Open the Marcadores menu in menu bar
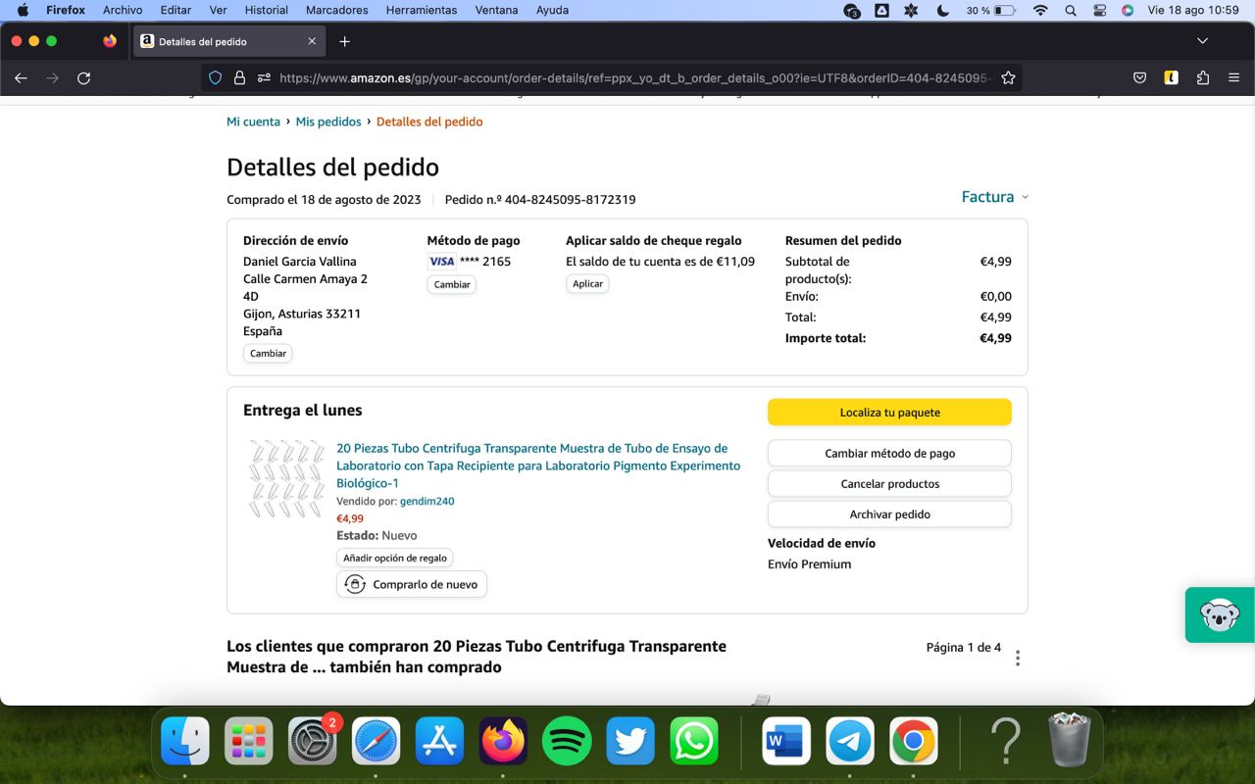 pos(336,10)
